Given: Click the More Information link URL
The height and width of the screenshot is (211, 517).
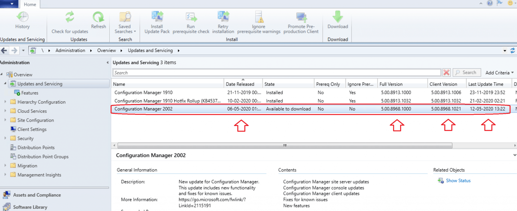Looking at the screenshot, I should [212, 202].
